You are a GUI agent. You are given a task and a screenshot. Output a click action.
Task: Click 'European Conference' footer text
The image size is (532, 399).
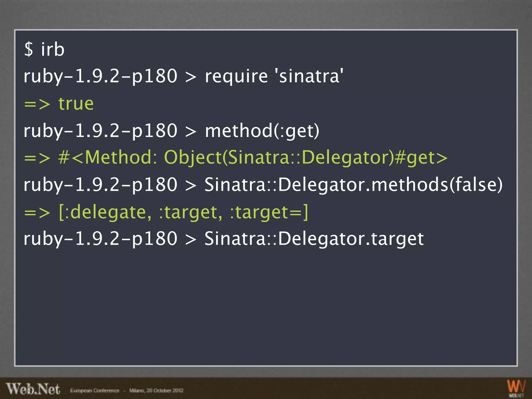(x=95, y=390)
